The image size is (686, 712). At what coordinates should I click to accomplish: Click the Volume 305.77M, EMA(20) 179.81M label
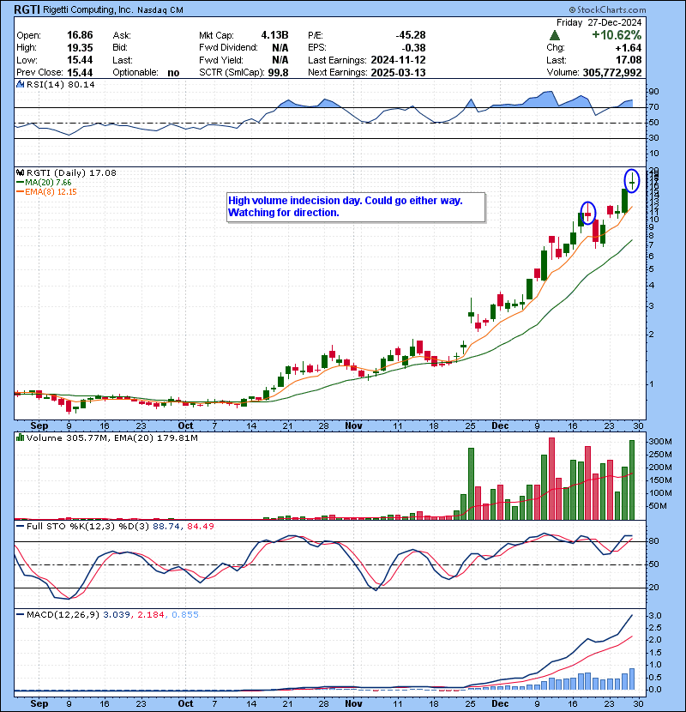(111, 438)
